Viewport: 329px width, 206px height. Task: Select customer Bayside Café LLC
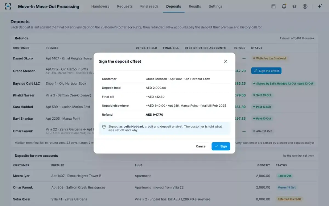click(x=27, y=83)
